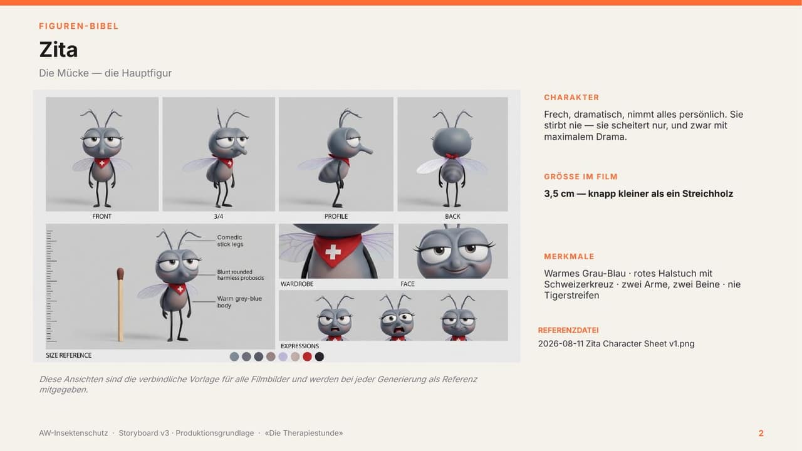Click the 'EXPRESSIONS' label

pos(299,346)
